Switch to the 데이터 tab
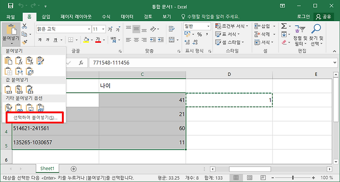Image resolution: width=340 pixels, height=182 pixels. (x=127, y=16)
